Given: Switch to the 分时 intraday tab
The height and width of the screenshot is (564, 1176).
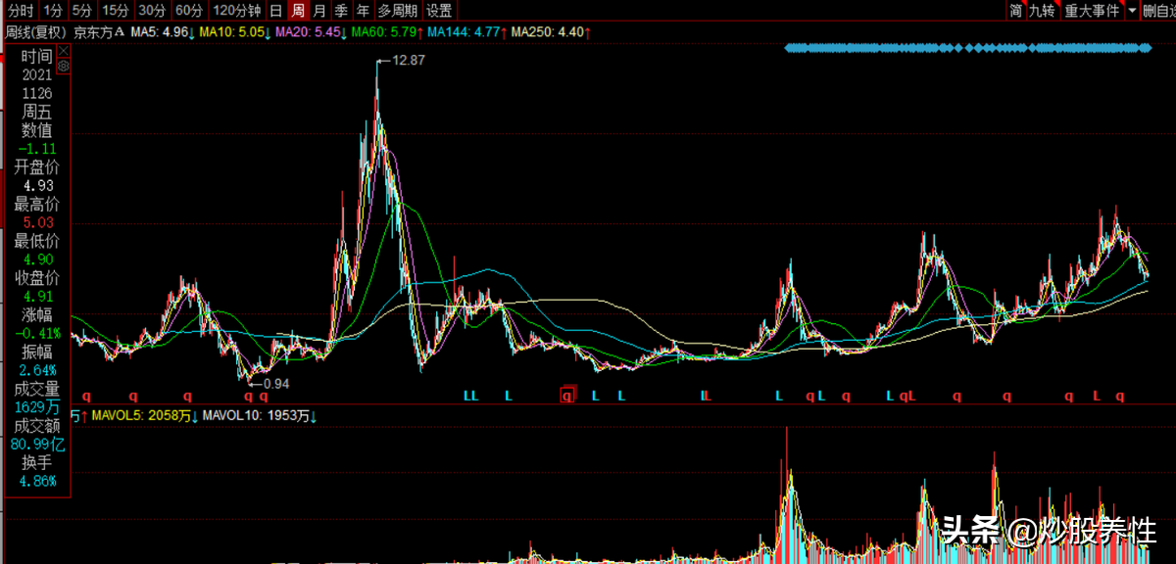Looking at the screenshot, I should click(x=20, y=11).
